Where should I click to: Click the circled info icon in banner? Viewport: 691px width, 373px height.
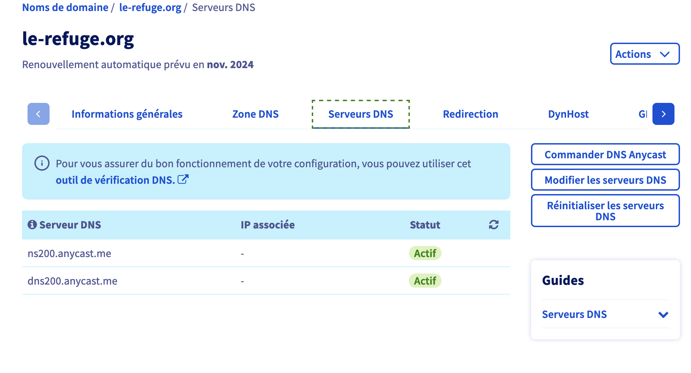pyautogui.click(x=42, y=163)
